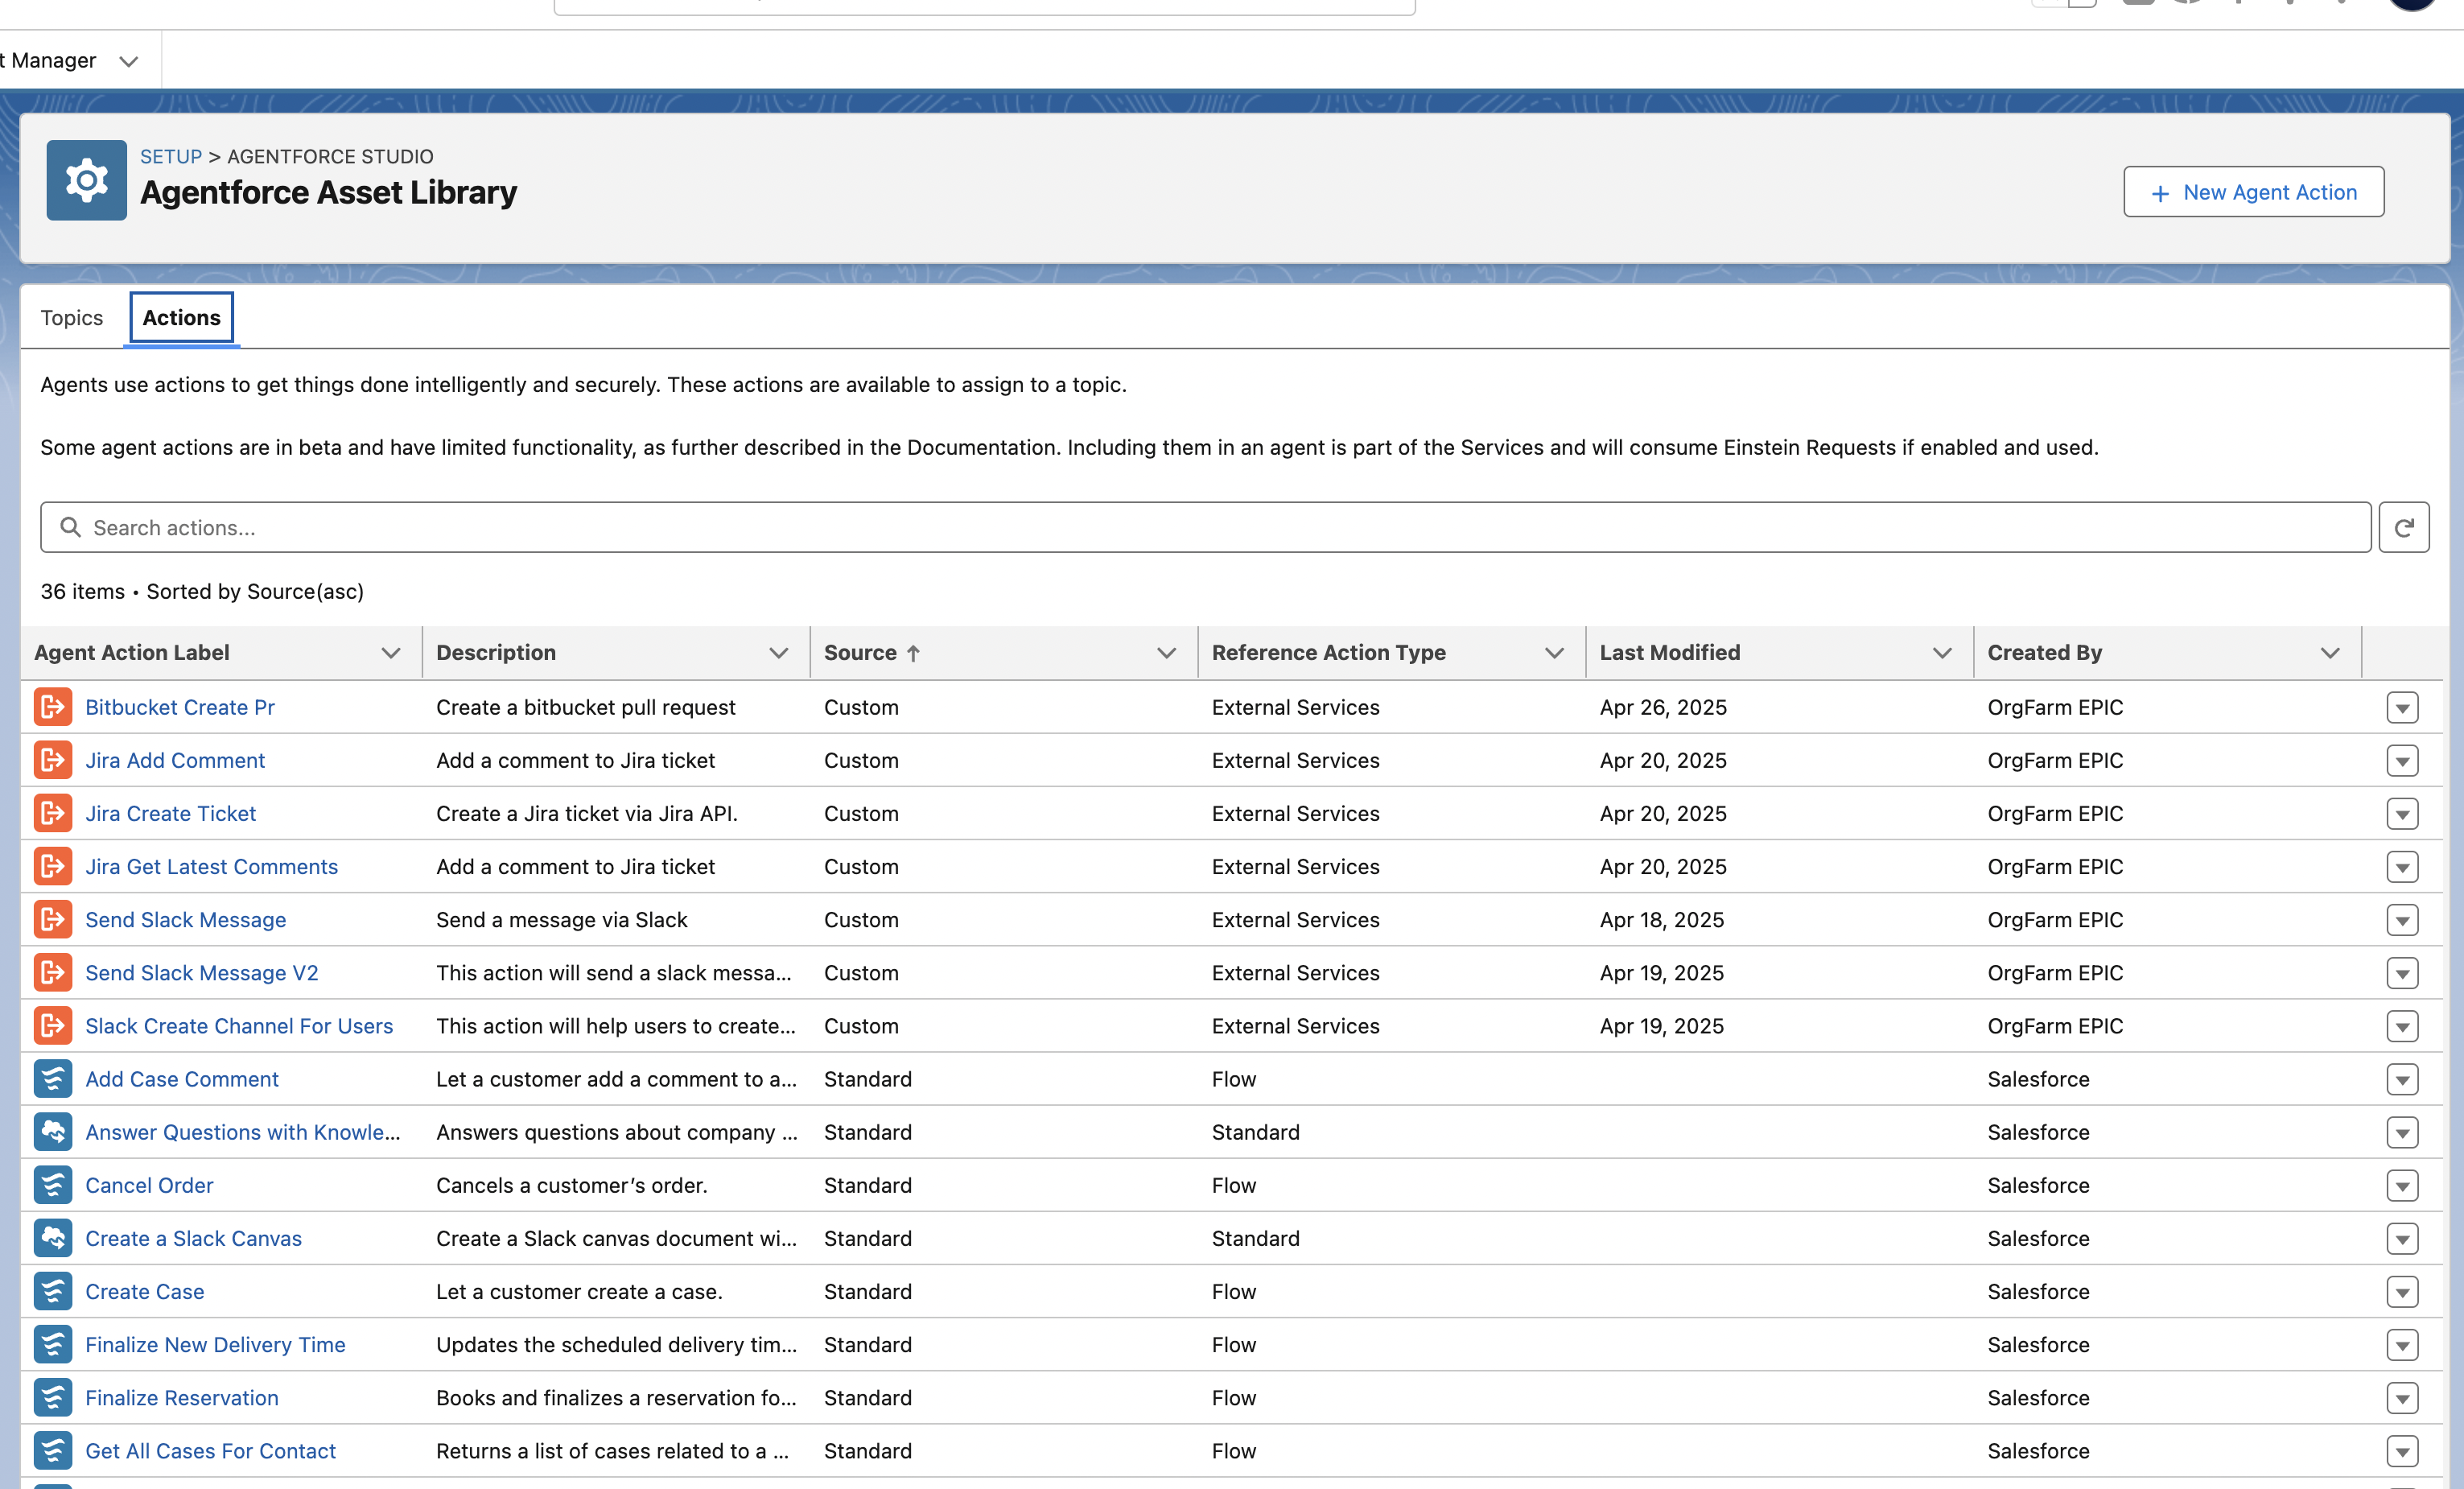Click the orange icon beside Send Slack Message
2464x1489 pixels.
pos(53,920)
